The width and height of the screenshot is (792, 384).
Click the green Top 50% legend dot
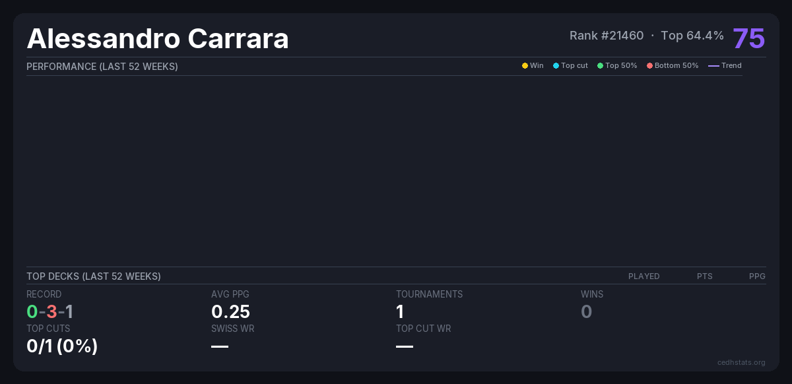pos(600,66)
